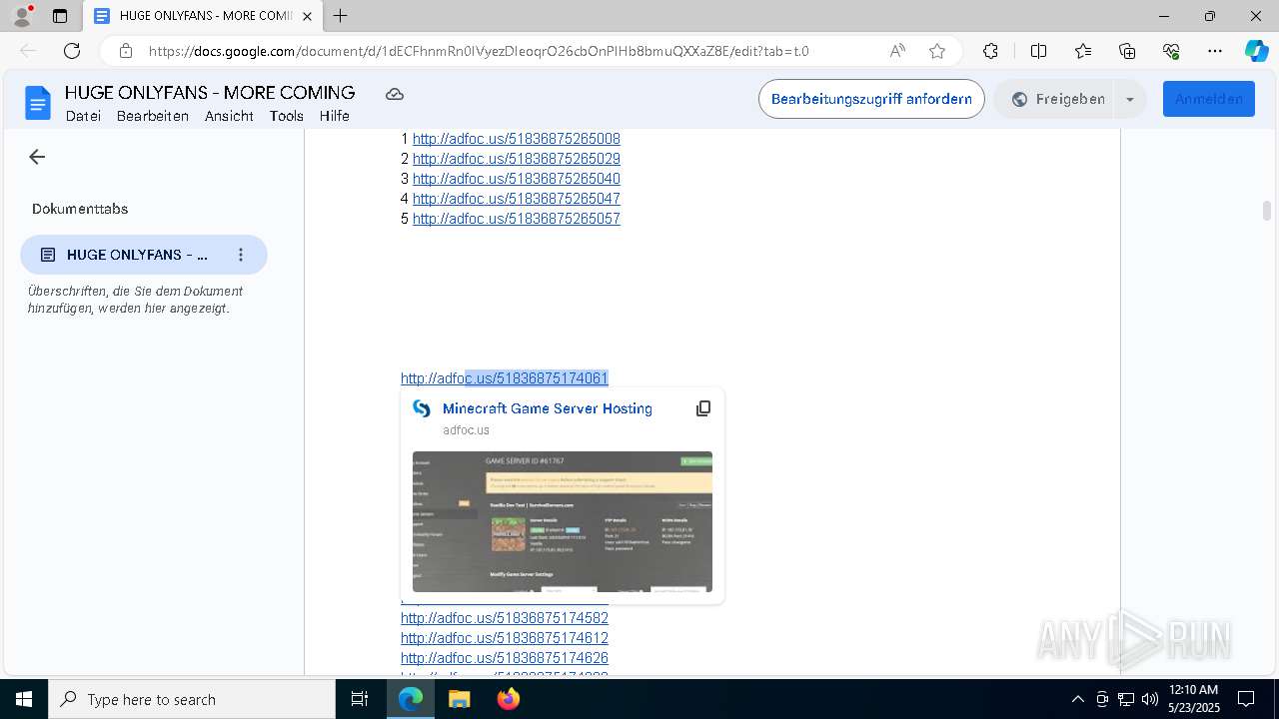Open Windows Start menu
Screen dimensions: 1279x719
point(24,699)
